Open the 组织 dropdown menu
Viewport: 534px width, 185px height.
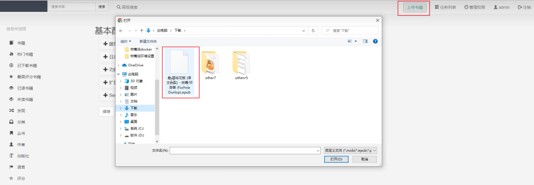(x=126, y=41)
